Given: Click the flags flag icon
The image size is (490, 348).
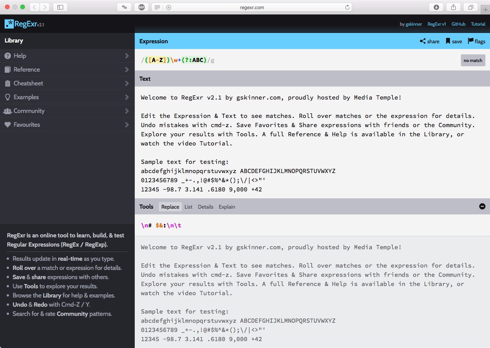Looking at the screenshot, I should [x=470, y=41].
